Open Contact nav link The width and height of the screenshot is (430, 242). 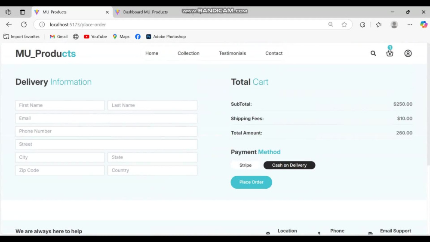pos(273,53)
